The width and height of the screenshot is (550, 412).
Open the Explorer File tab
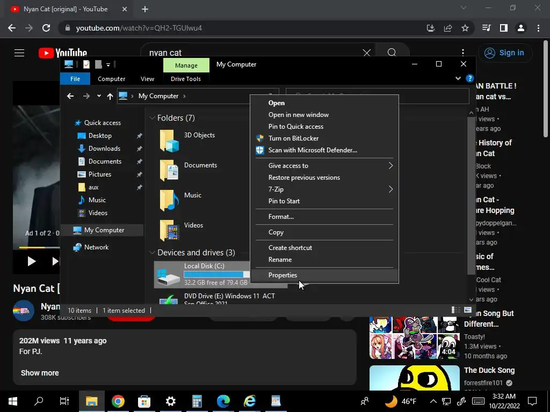click(x=75, y=79)
